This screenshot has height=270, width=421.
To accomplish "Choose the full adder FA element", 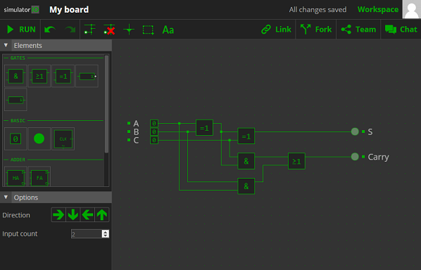I will click(x=39, y=176).
